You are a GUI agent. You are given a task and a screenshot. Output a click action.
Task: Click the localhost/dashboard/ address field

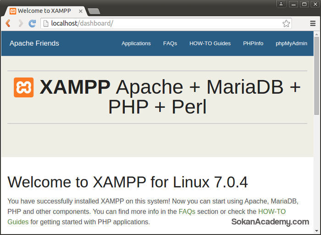166,23
